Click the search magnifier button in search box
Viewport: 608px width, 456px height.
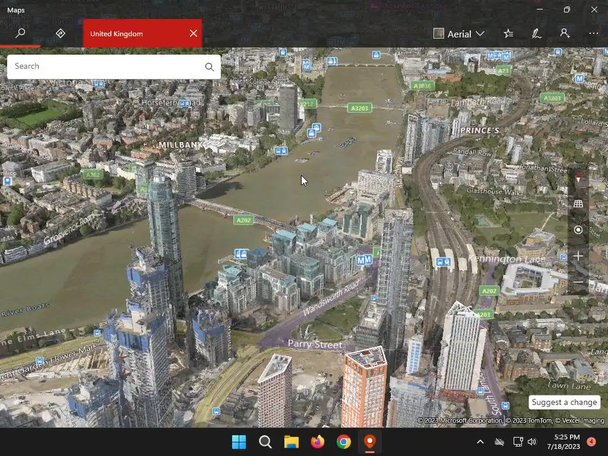click(x=210, y=66)
